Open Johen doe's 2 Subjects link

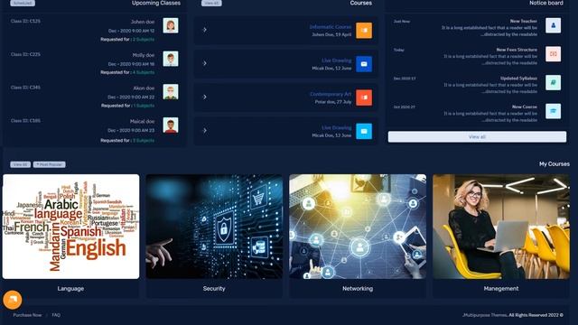point(144,39)
